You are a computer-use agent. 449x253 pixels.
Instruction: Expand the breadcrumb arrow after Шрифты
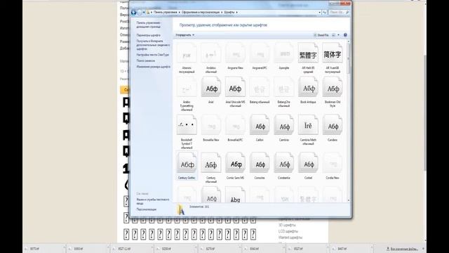(x=237, y=13)
